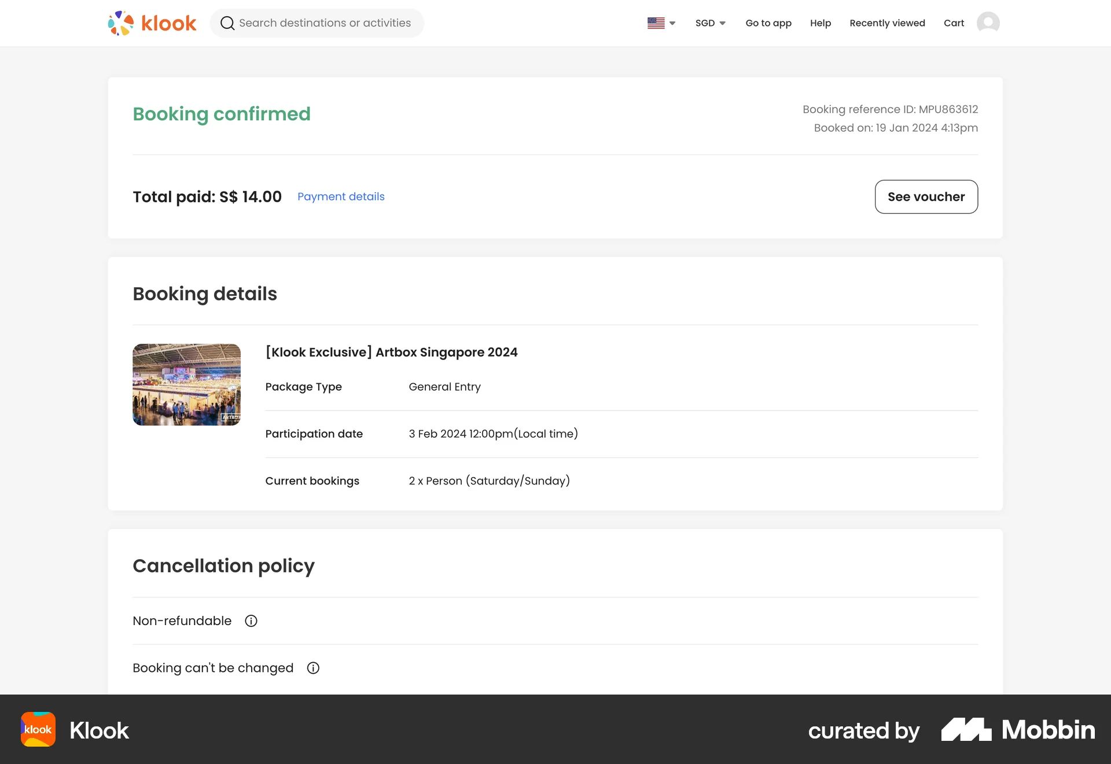The image size is (1111, 764).
Task: Click the Booking reference ID text
Action: coord(890,109)
